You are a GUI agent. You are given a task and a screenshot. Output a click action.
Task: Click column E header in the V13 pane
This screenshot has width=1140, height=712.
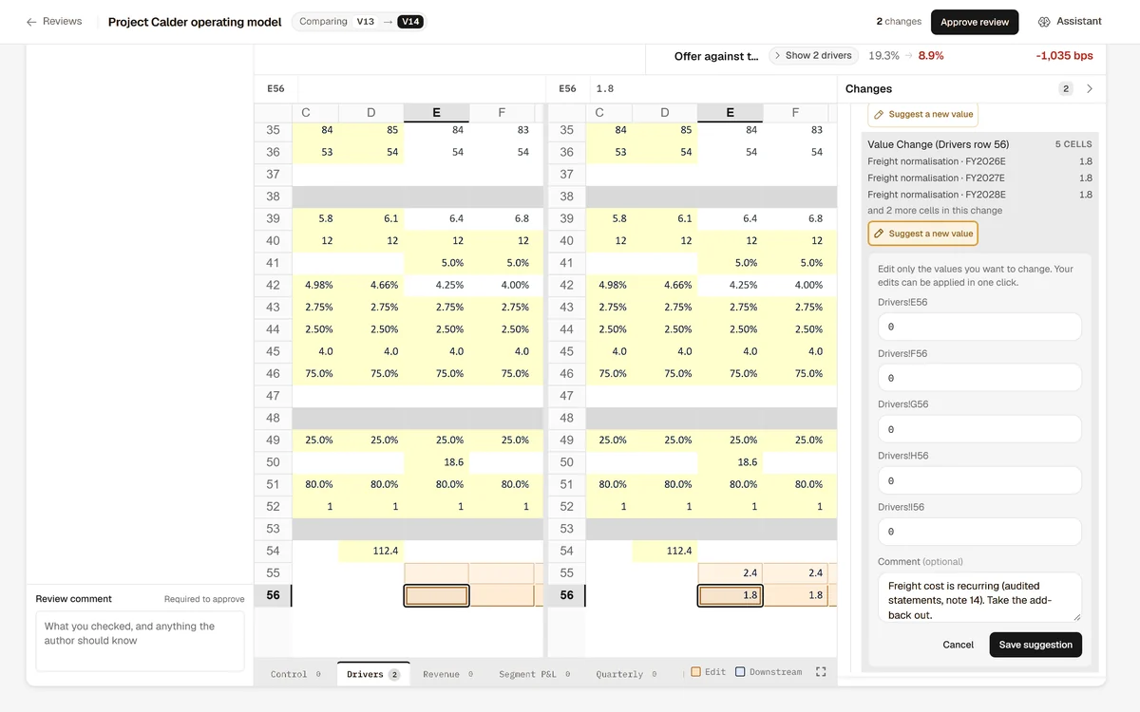(436, 113)
